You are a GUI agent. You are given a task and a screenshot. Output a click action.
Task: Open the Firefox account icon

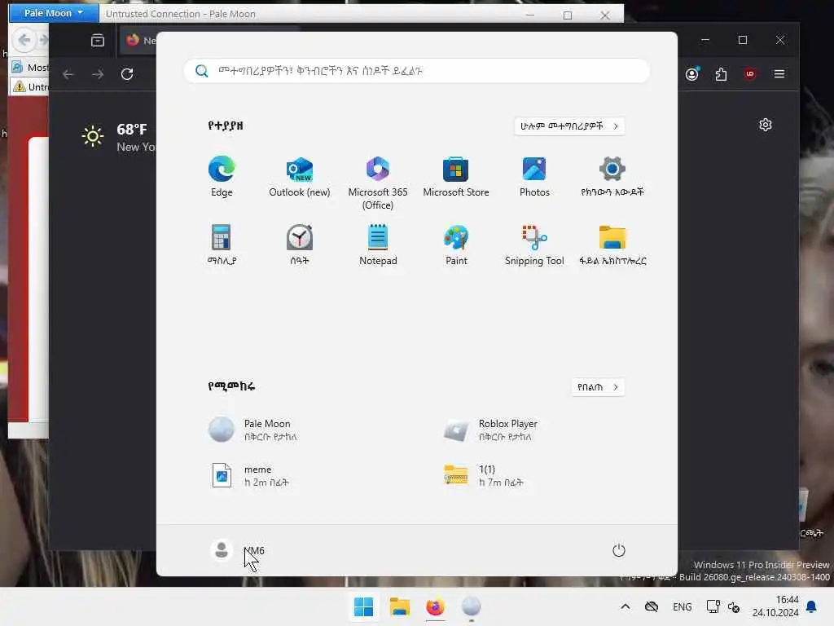click(x=692, y=74)
